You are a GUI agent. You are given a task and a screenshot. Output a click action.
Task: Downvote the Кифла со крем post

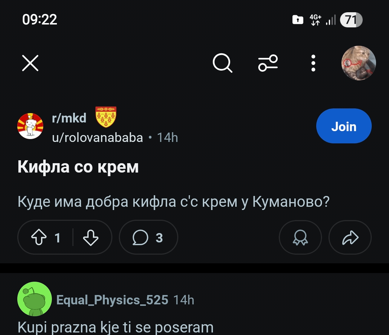point(90,237)
